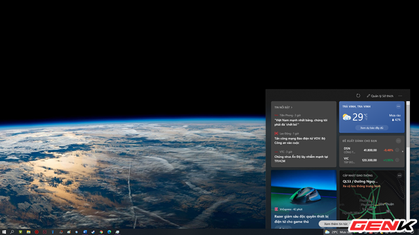The height and width of the screenshot is (235, 419).
Task: Open the QL53 traffic update title
Action: pos(360,181)
